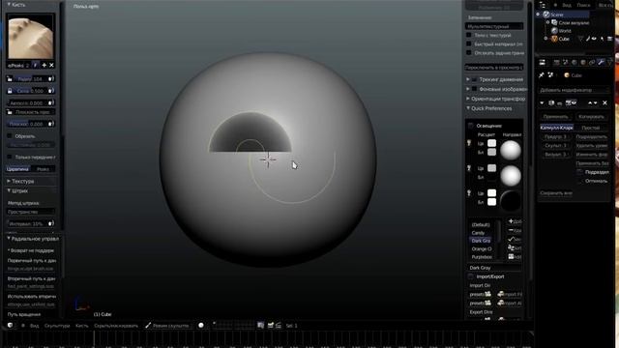Click first light diffuse color swatch
The height and width of the screenshot is (348, 619).
[491, 143]
